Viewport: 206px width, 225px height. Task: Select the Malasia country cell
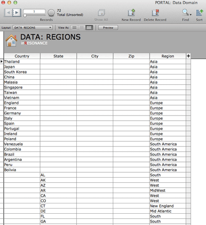(x=22, y=82)
